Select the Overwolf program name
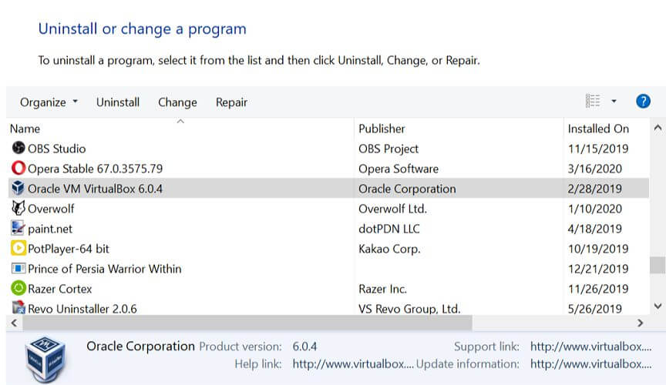This screenshot has height=385, width=666. (x=51, y=209)
